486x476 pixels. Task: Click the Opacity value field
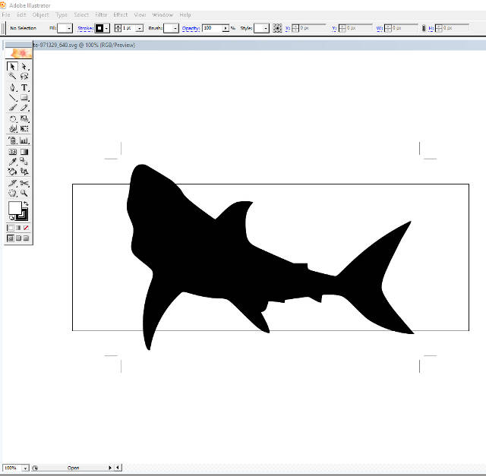coord(213,28)
